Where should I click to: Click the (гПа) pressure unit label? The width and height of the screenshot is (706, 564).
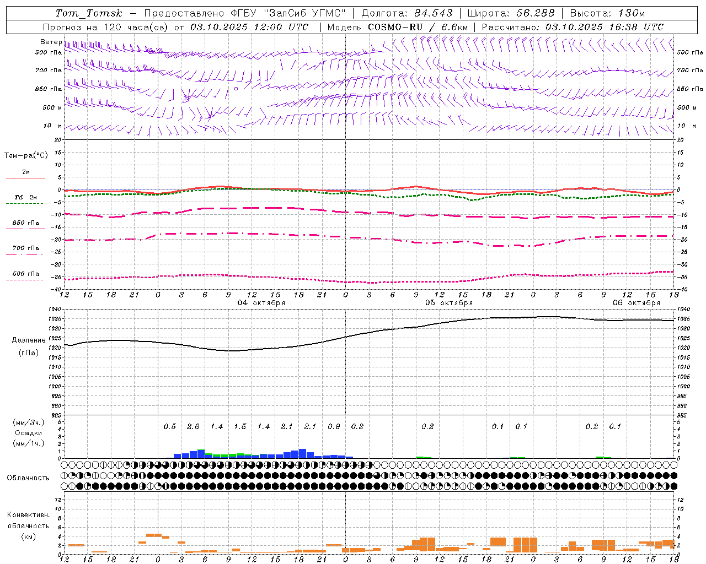tap(29, 353)
